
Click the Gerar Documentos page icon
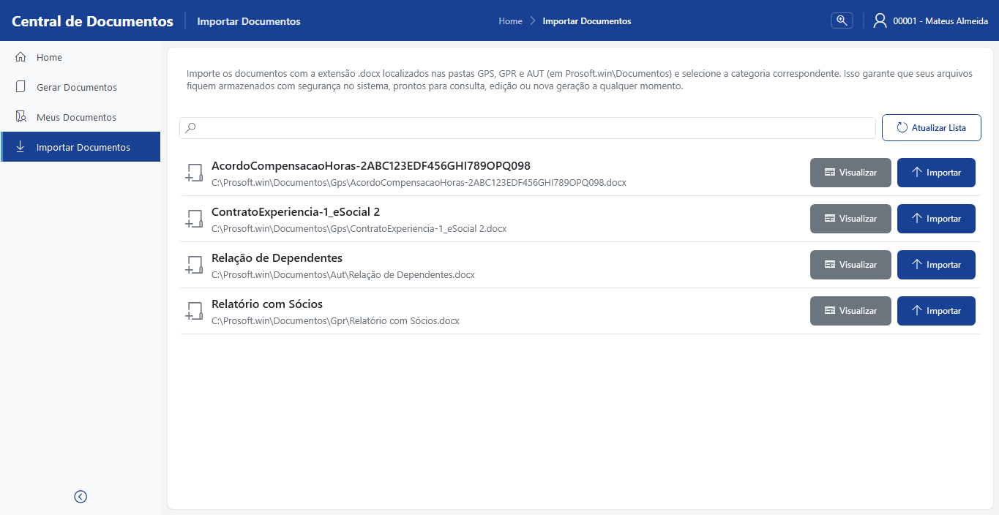click(x=20, y=87)
